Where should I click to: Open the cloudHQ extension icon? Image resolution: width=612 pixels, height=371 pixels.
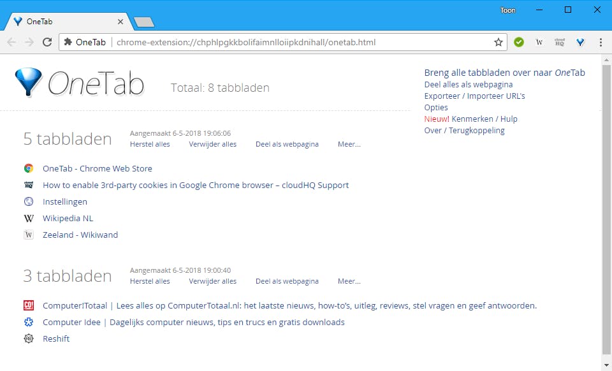[560, 42]
